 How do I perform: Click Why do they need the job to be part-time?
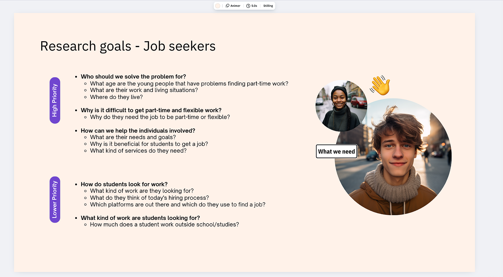pos(160,117)
